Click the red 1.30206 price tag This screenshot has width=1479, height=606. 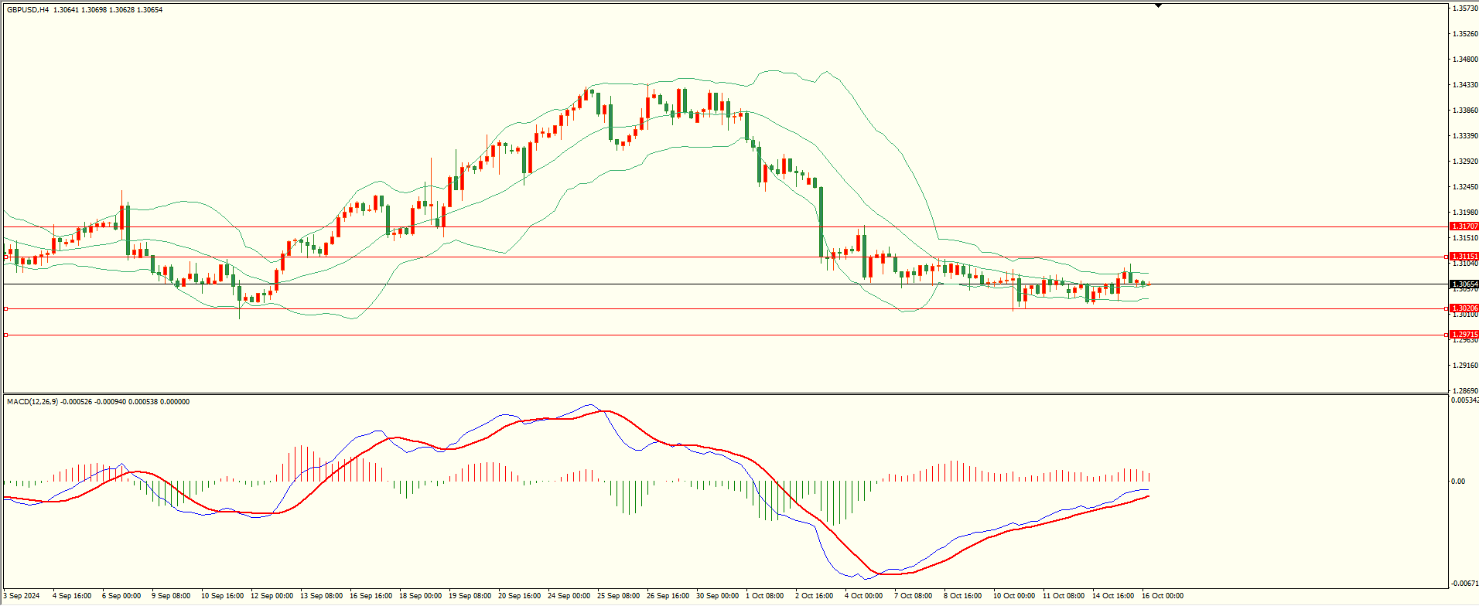1464,308
